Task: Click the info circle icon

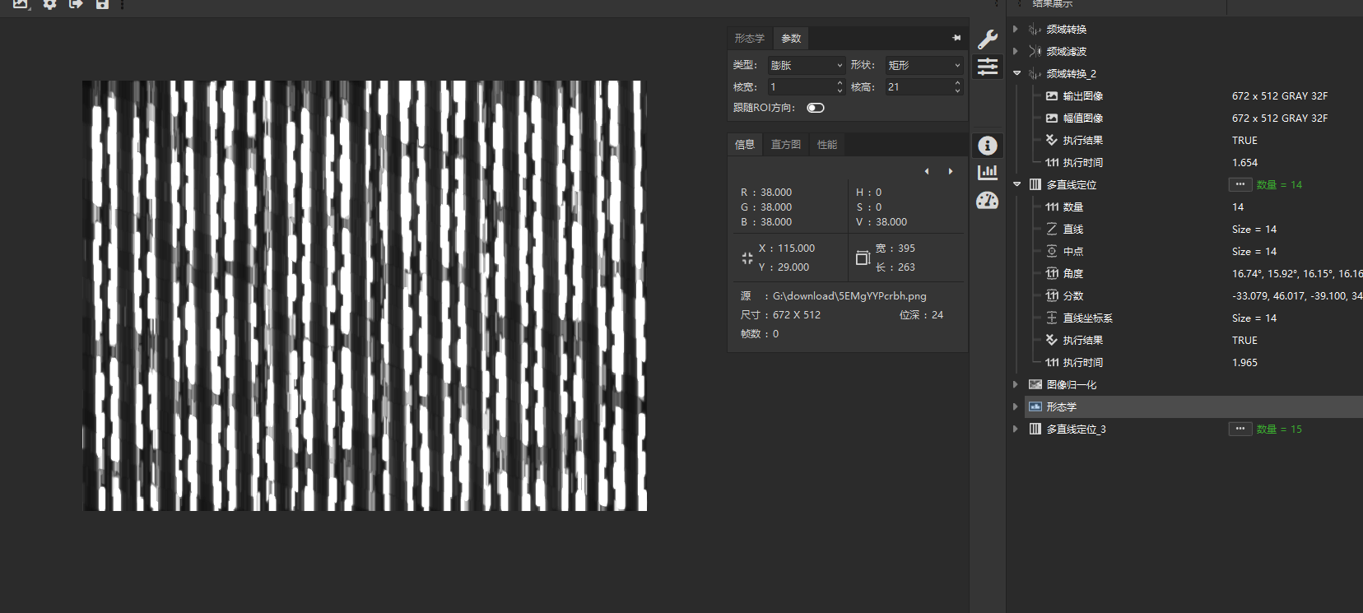Action: click(x=988, y=146)
